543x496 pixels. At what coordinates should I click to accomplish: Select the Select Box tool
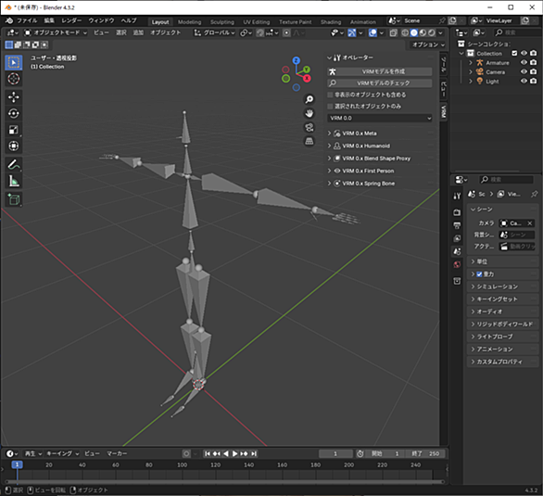tap(14, 62)
